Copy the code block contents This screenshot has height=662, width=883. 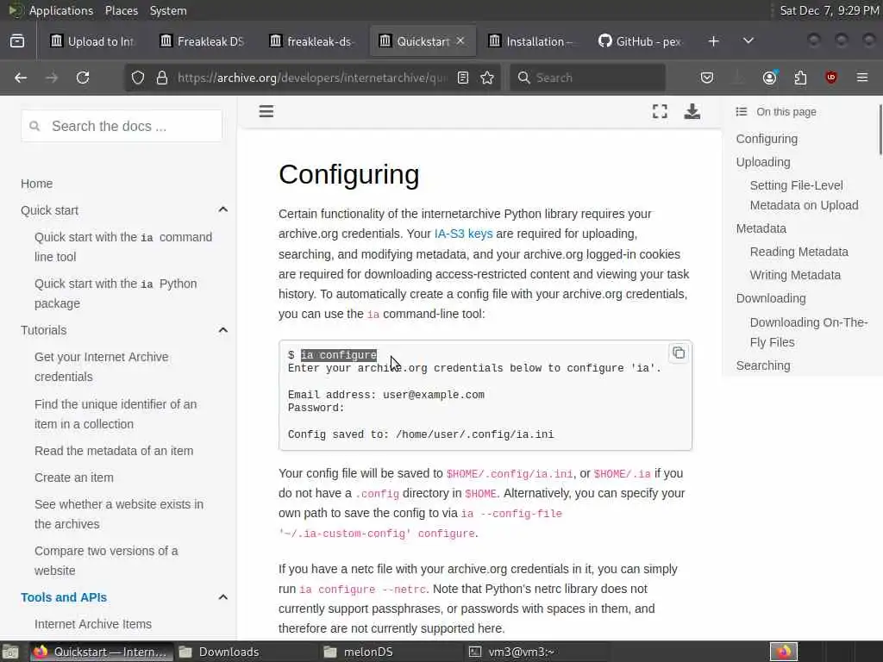(679, 353)
